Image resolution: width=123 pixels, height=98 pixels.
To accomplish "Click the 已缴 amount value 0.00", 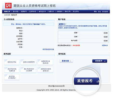I will pos(106,37).
